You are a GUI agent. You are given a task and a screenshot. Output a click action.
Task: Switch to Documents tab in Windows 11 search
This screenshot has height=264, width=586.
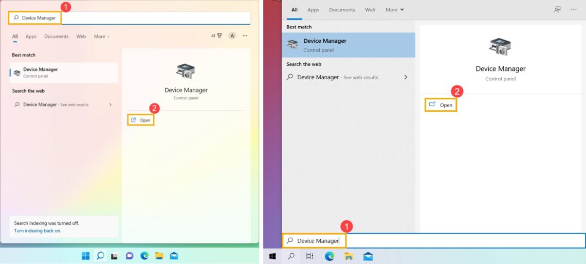[x=57, y=37]
